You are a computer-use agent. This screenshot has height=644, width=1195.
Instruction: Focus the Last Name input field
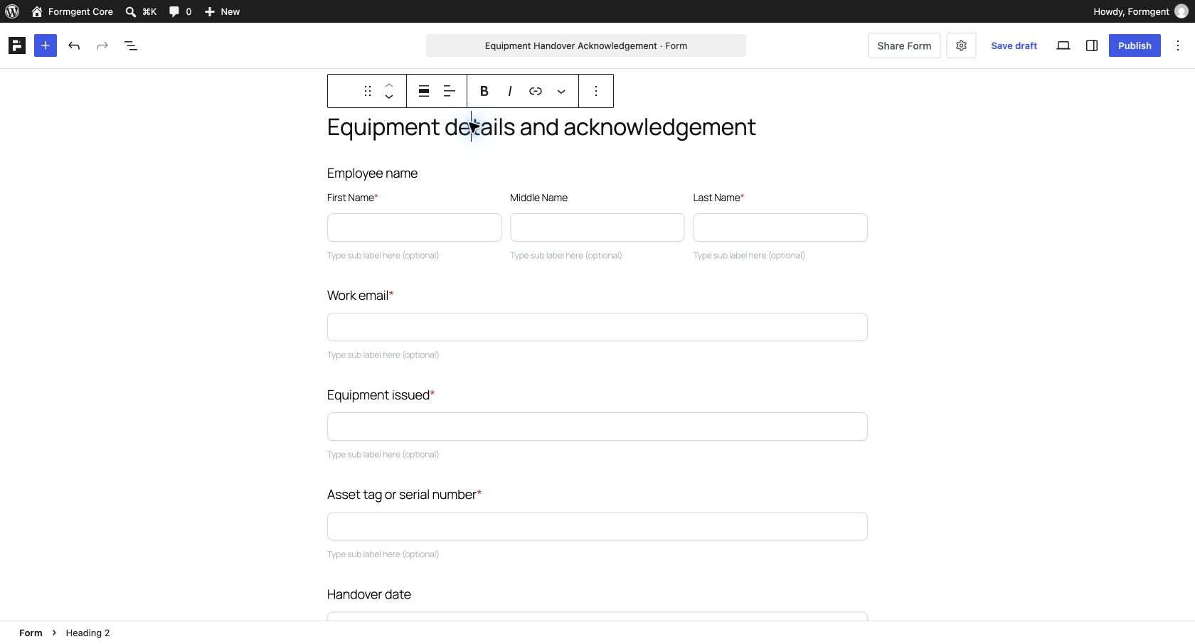click(780, 227)
